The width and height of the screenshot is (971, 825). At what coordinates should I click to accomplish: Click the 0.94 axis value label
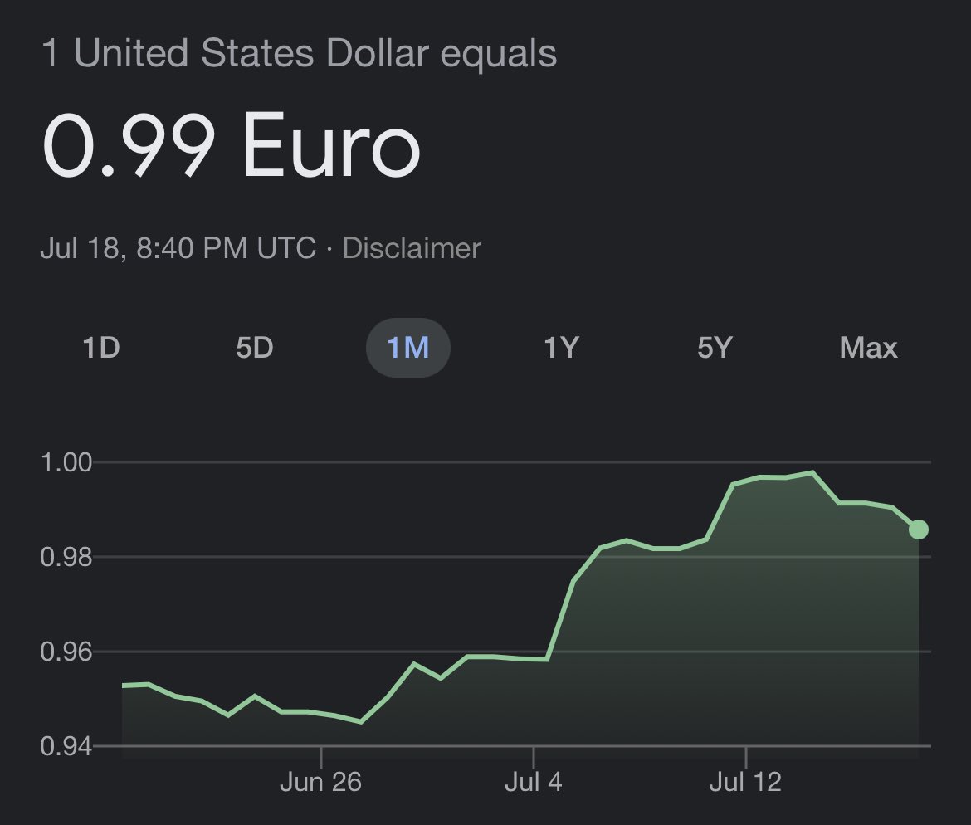click(x=66, y=746)
